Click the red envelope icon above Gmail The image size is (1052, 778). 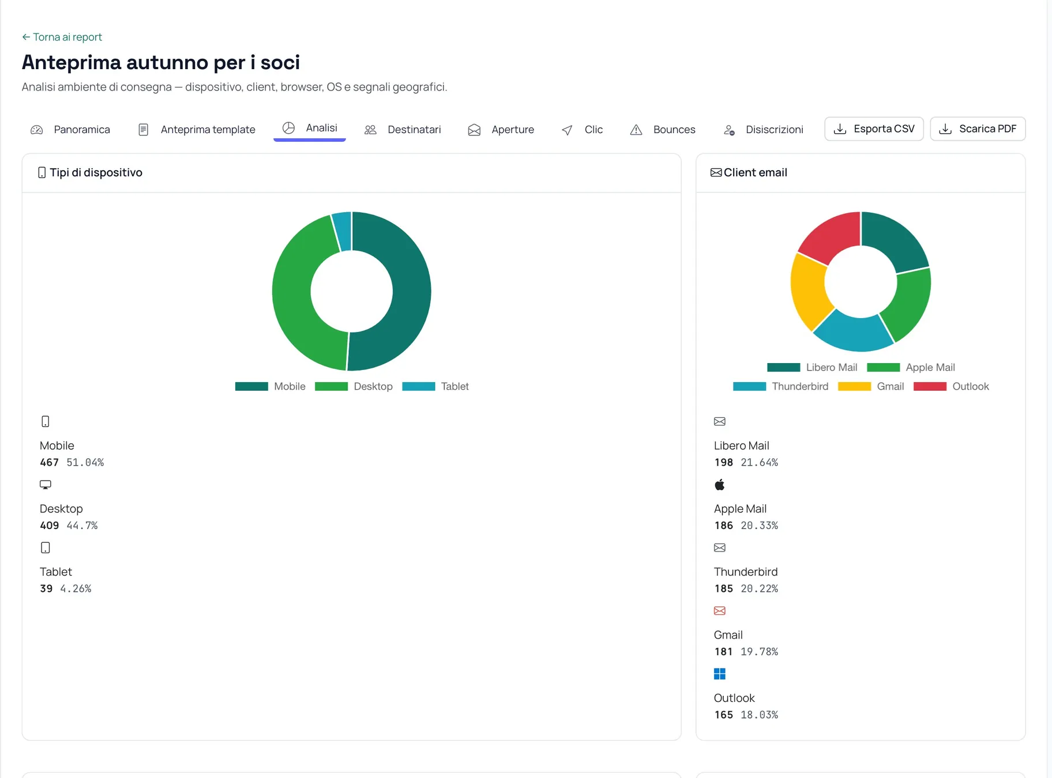(x=719, y=611)
